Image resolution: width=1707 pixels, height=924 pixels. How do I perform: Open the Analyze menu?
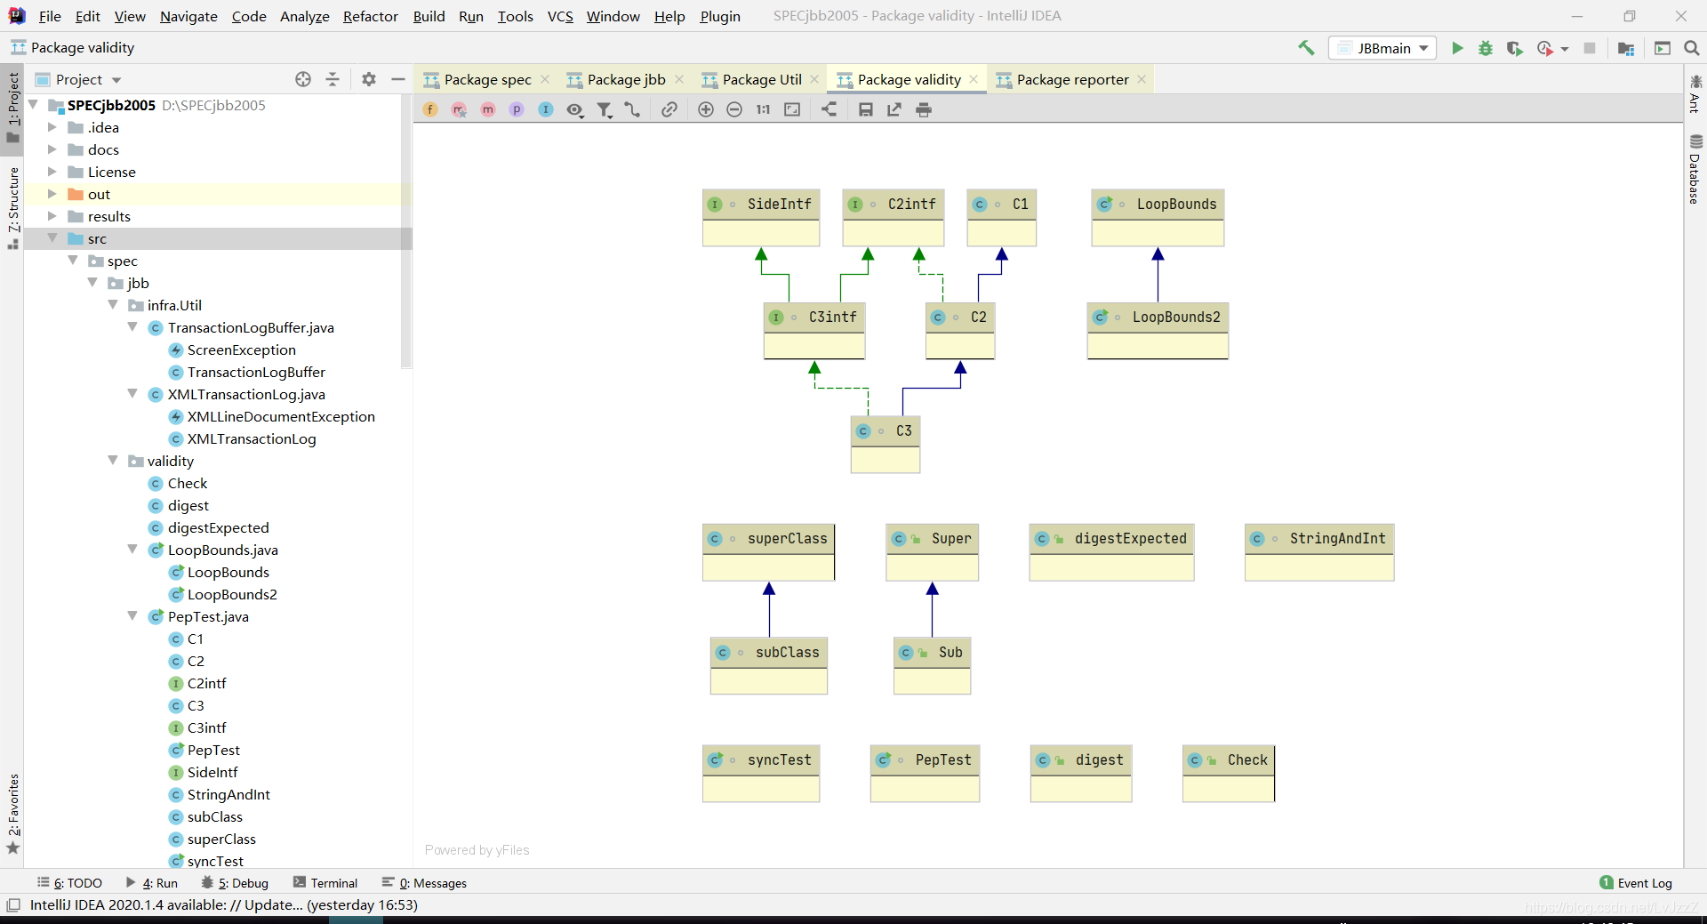tap(304, 16)
